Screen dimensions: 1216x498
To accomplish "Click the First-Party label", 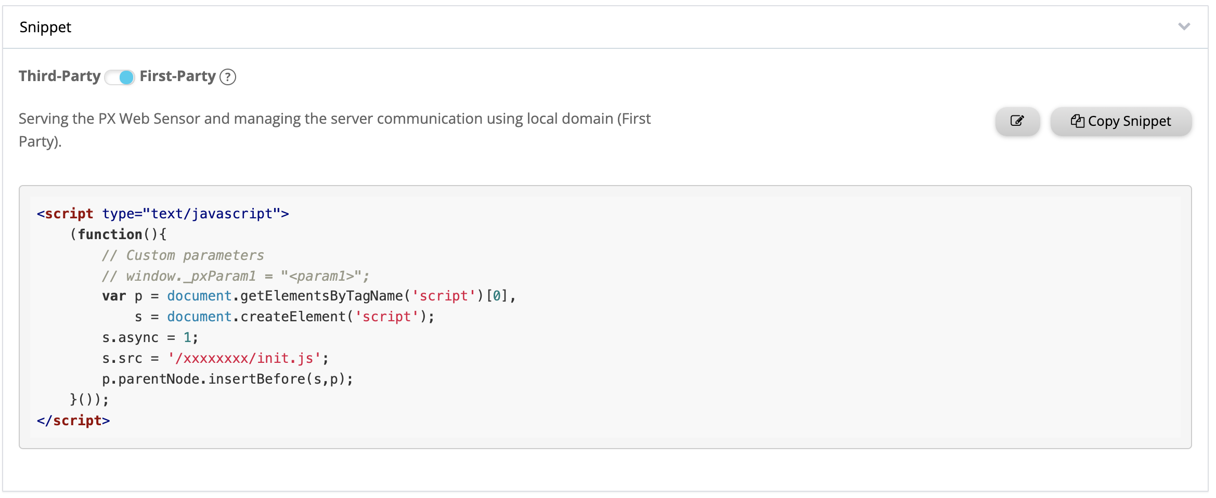I will coord(177,76).
